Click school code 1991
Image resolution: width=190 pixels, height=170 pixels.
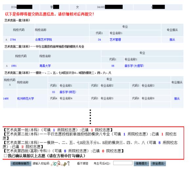click(14, 66)
